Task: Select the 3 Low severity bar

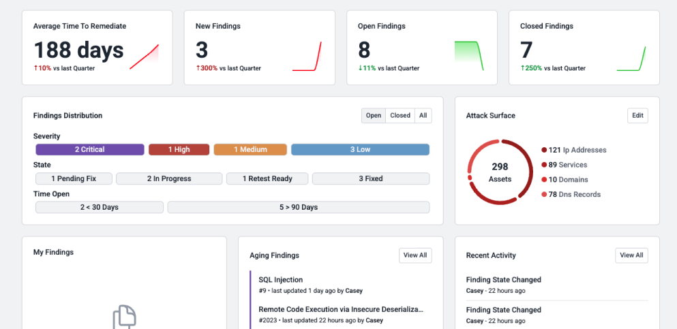Action: coord(361,150)
